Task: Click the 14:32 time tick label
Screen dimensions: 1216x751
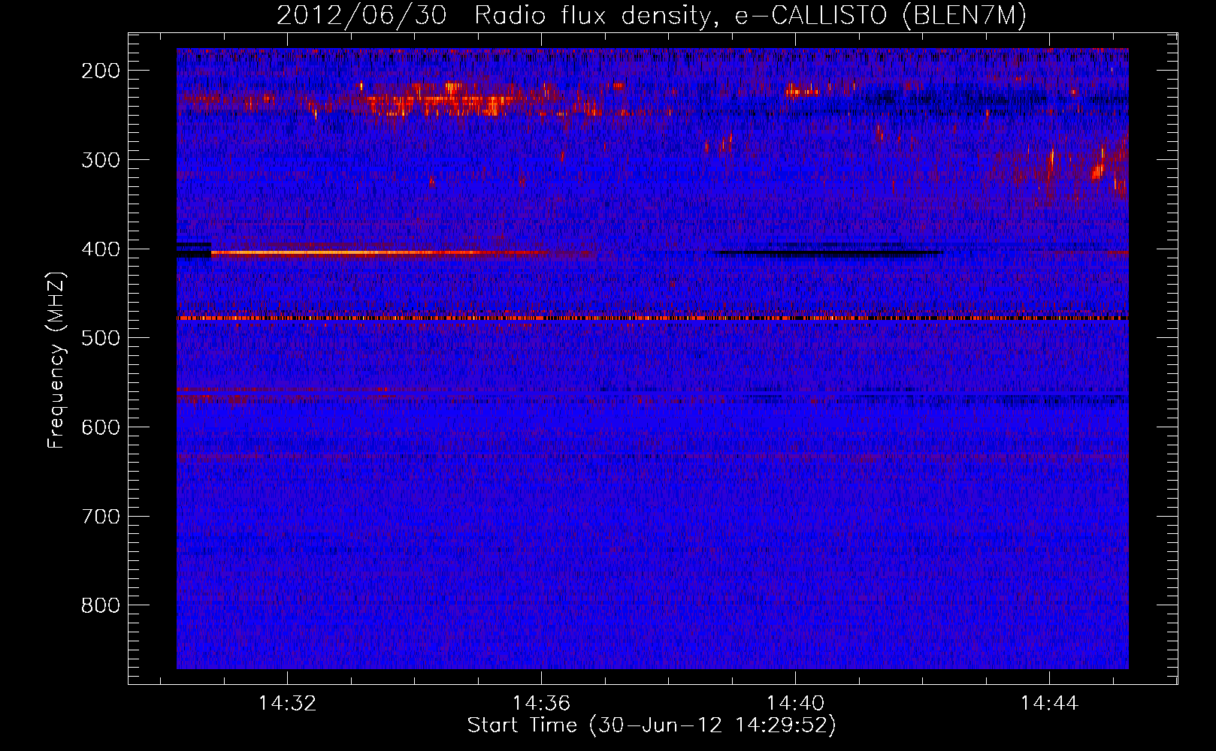Action: pyautogui.click(x=287, y=704)
